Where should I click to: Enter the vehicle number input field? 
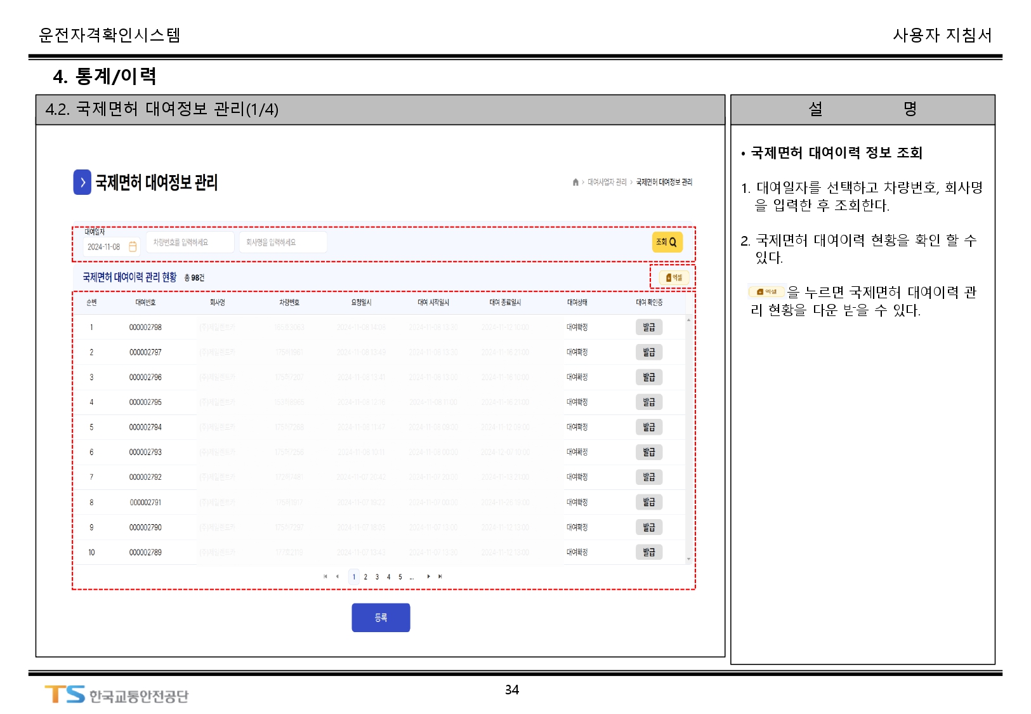(x=190, y=242)
